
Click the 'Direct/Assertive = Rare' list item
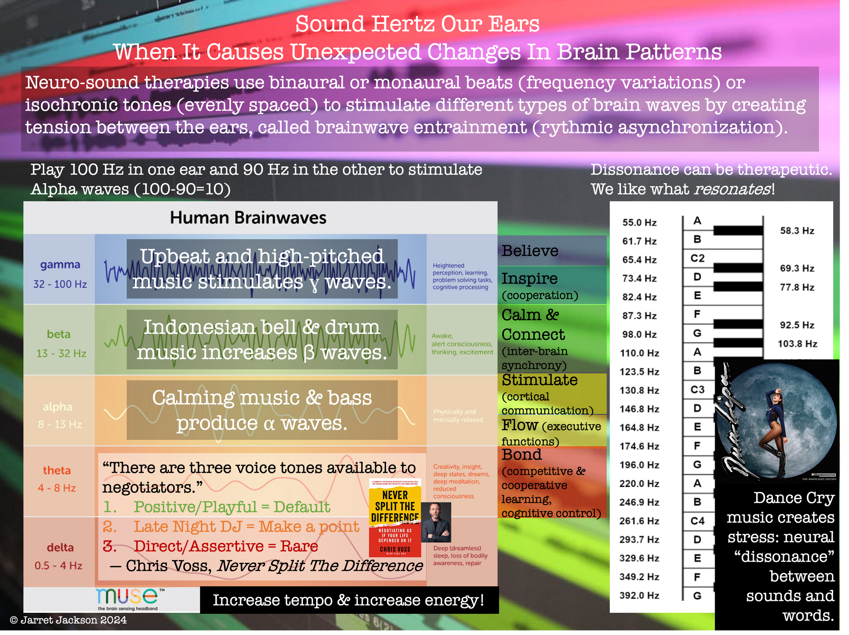226,546
